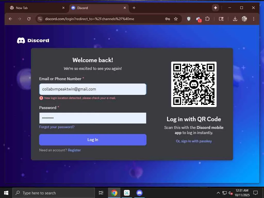
Task: Click the Discord logo at top left
Action: 33,40
